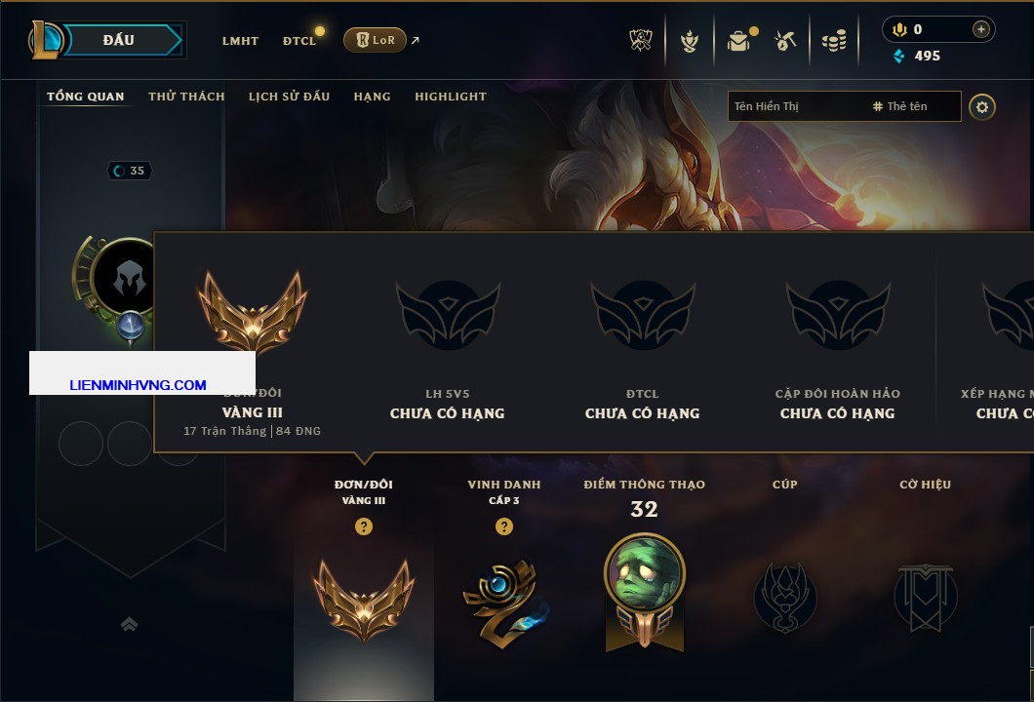Open the Clash trophy icon
Viewport: 1034px width, 702px height.
(689, 42)
